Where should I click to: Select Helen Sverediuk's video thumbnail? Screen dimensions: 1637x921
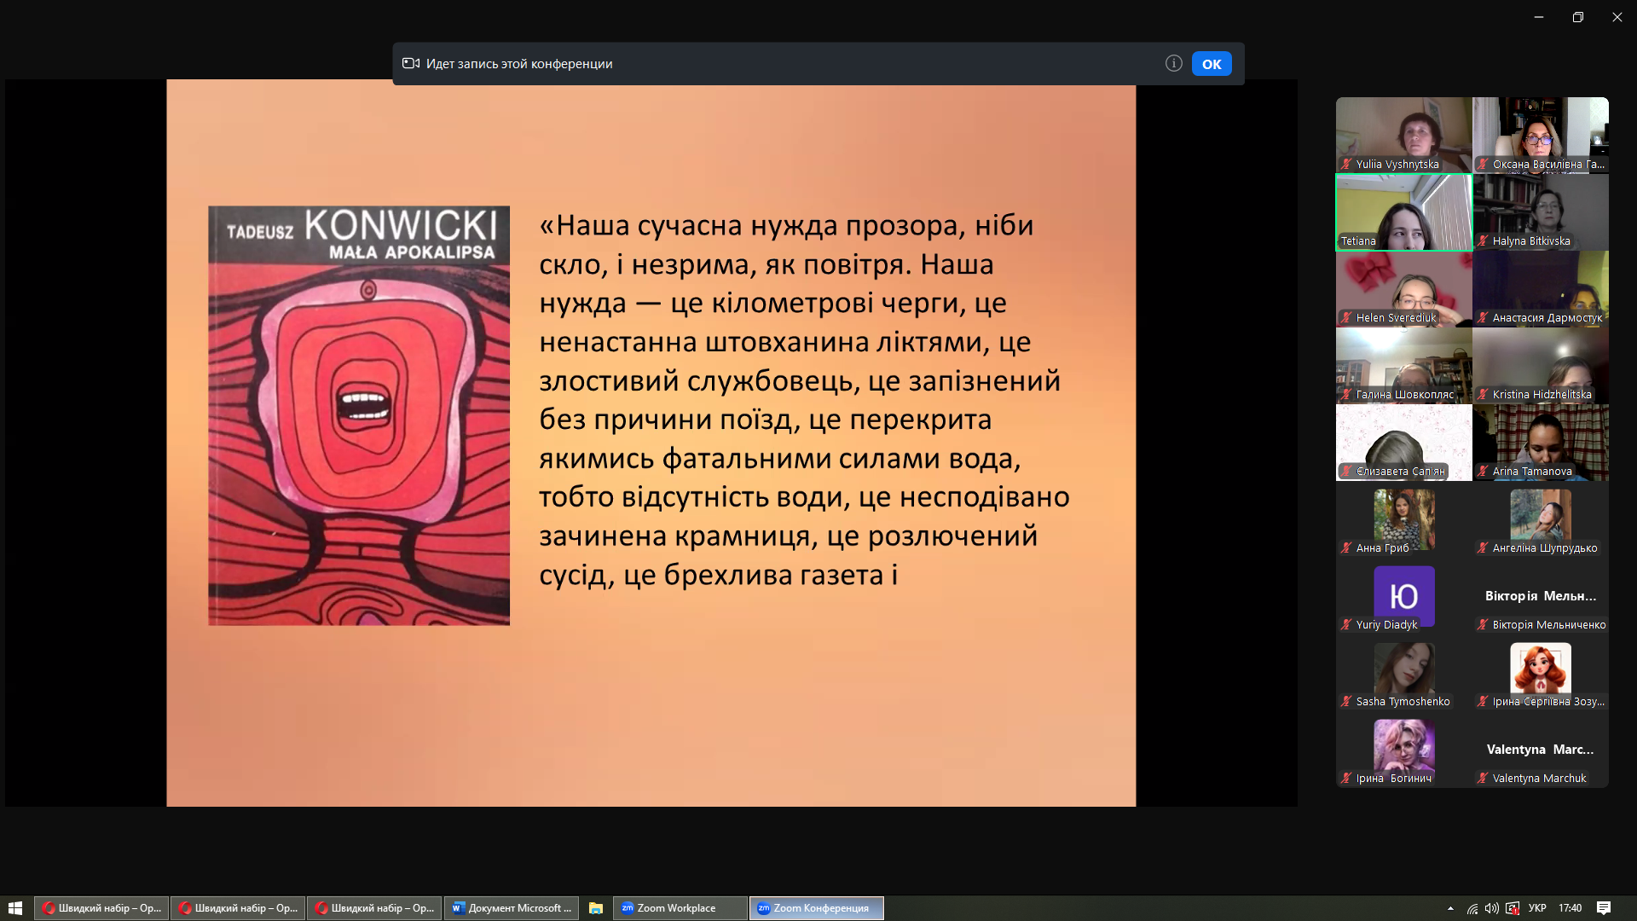pyautogui.click(x=1403, y=288)
